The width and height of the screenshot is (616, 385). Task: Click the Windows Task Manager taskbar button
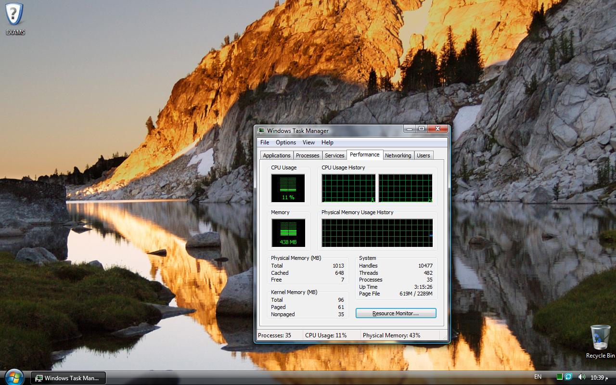[x=68, y=378]
